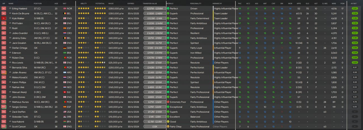Click the green morale icon for Sergio Gómez
363x130 pixels.
point(168,107)
